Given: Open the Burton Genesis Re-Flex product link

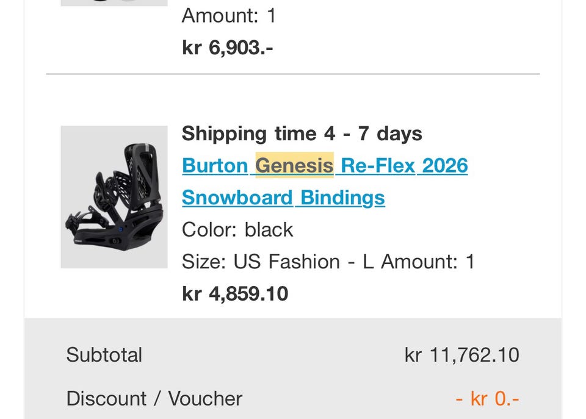Looking at the screenshot, I should 325,166.
